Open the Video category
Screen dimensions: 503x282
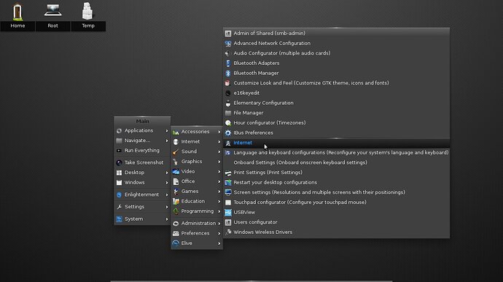pos(197,171)
